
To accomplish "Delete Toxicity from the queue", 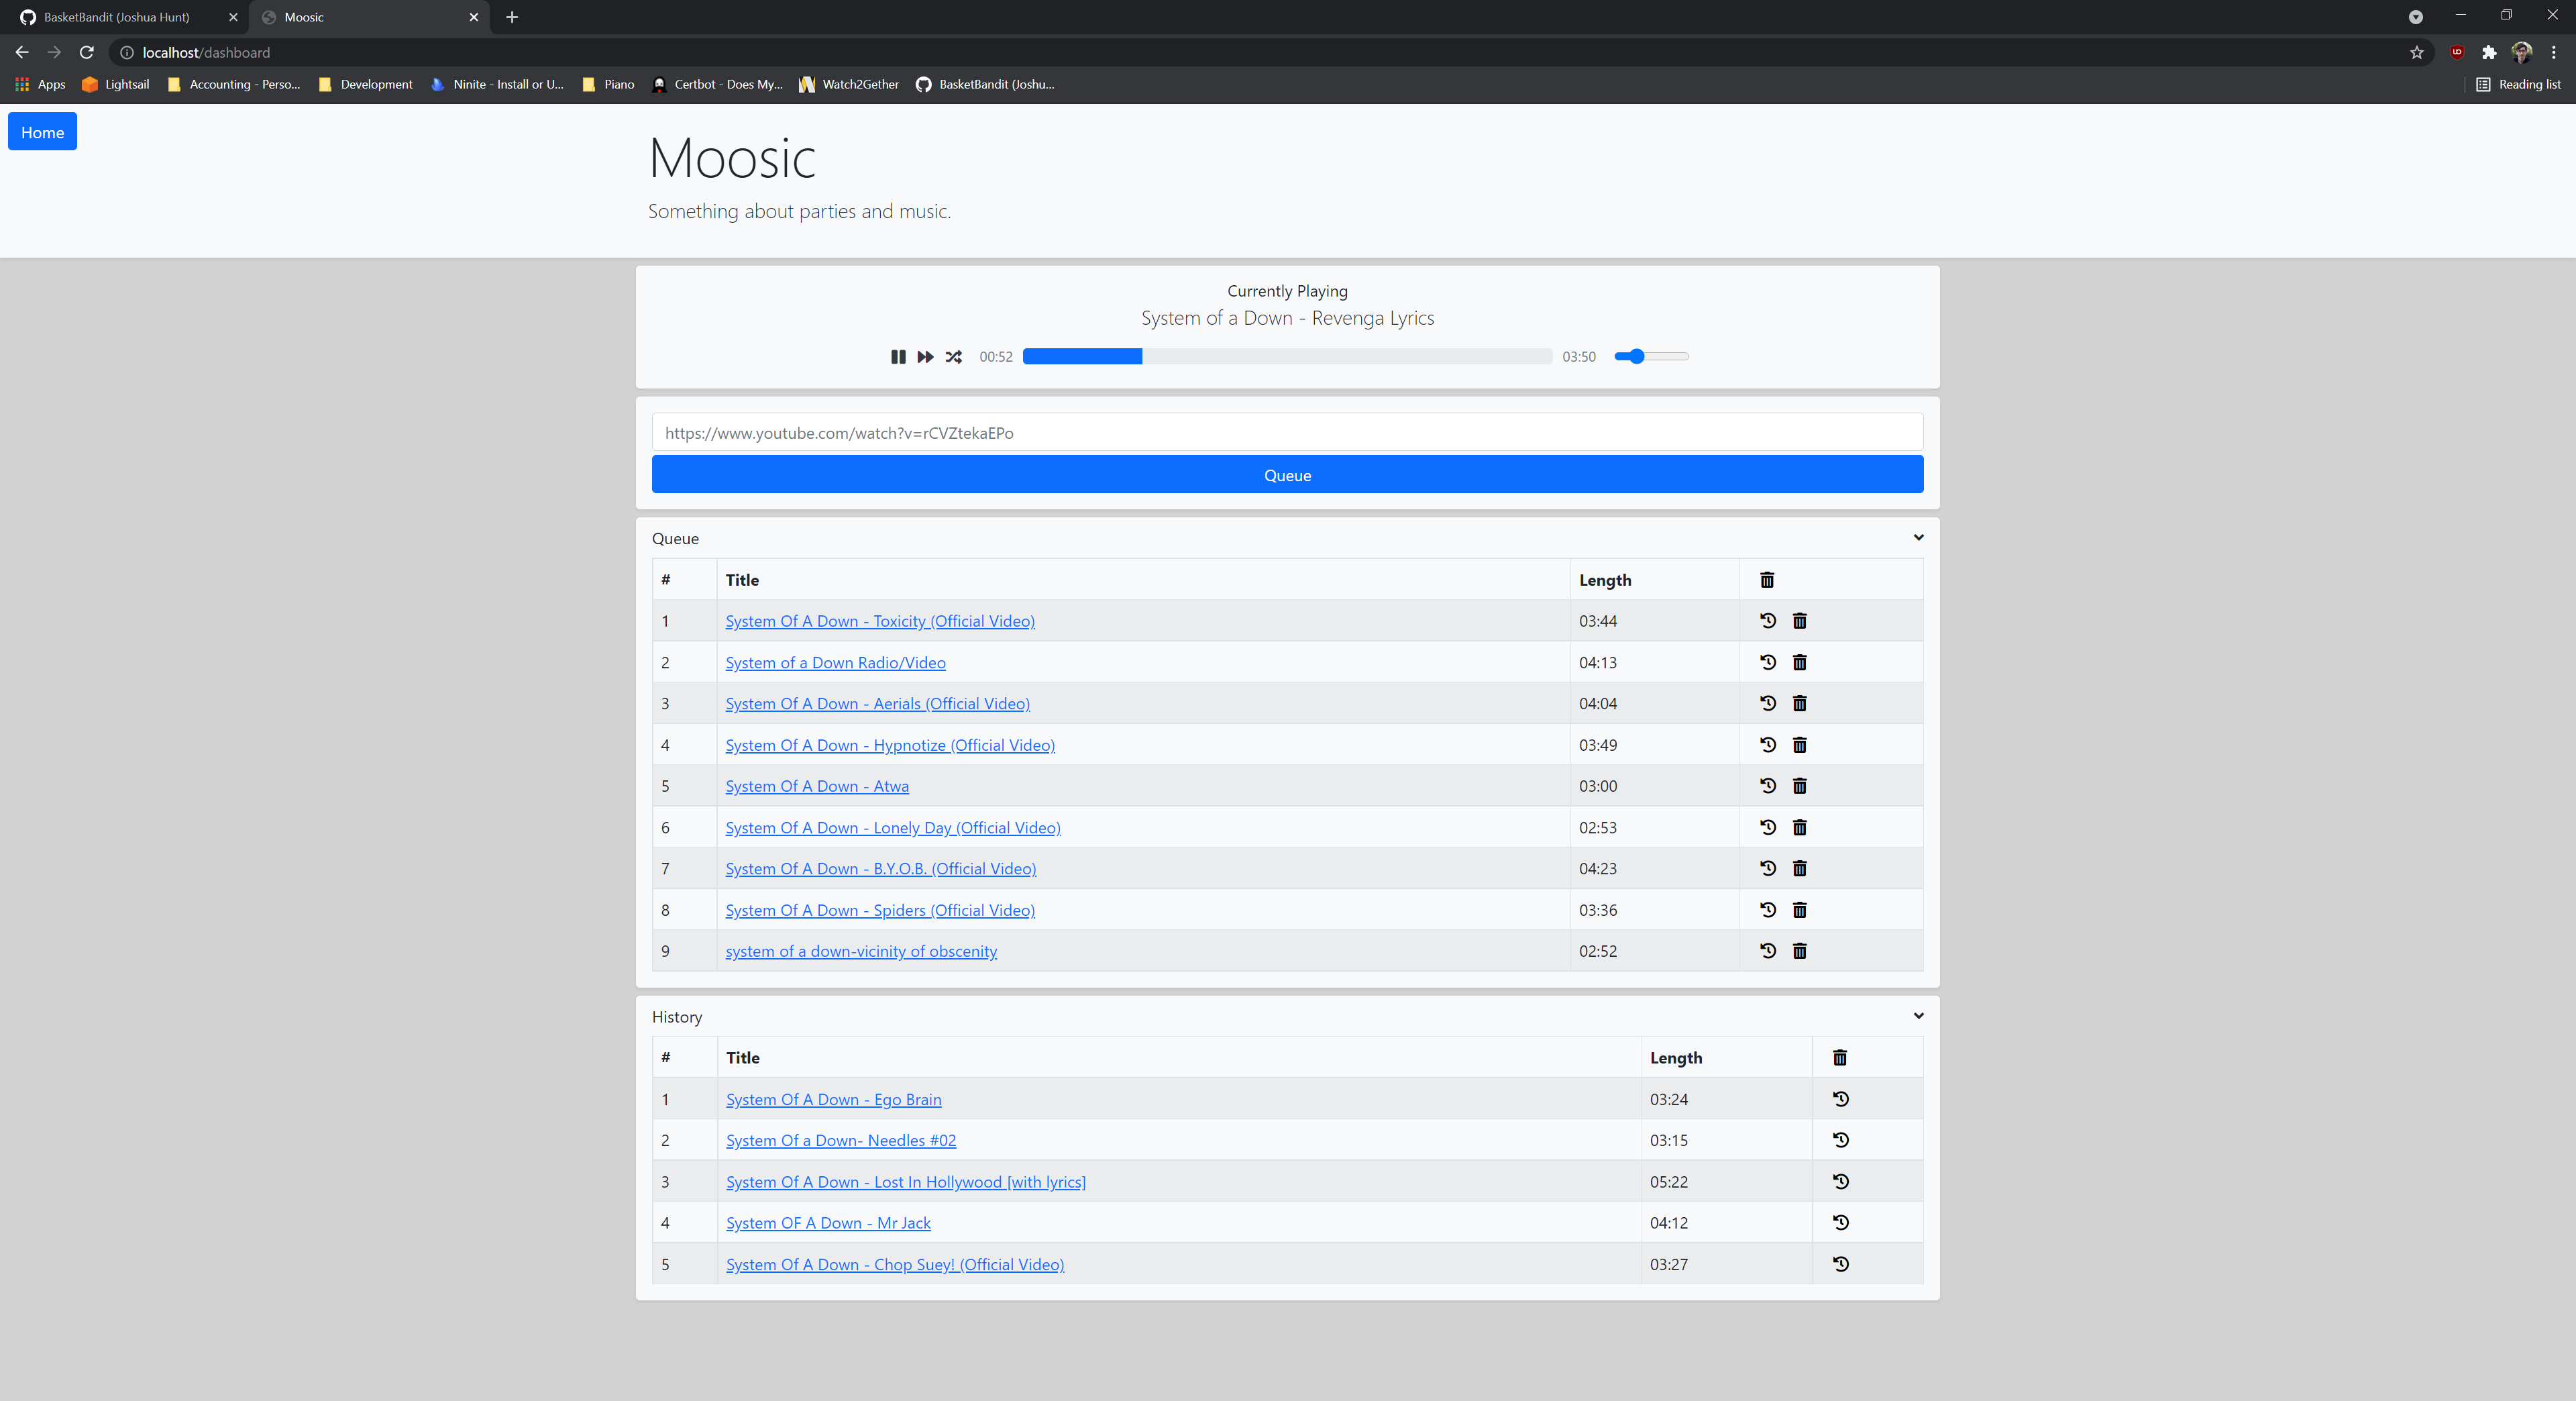I will click(1799, 621).
